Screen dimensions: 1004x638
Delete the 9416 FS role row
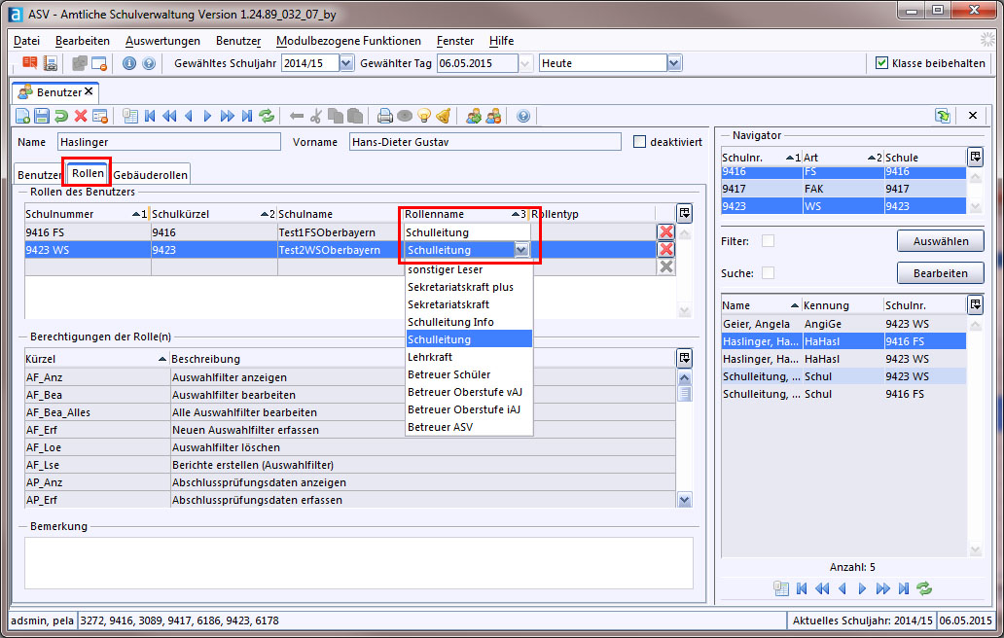(666, 231)
